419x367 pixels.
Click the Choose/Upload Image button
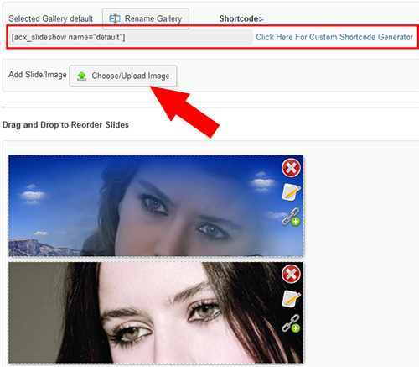point(123,76)
